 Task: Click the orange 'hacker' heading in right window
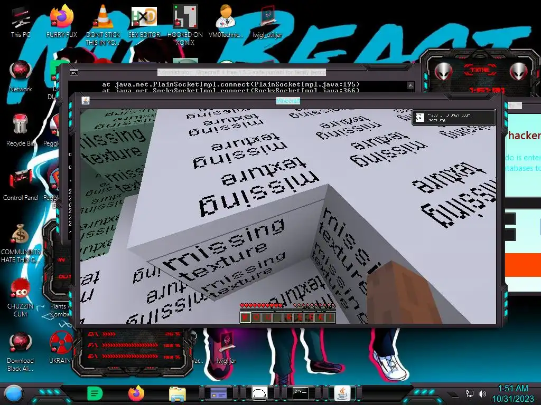[x=525, y=136]
